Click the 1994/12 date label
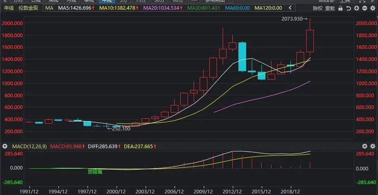378x195 pixels. 58,192
